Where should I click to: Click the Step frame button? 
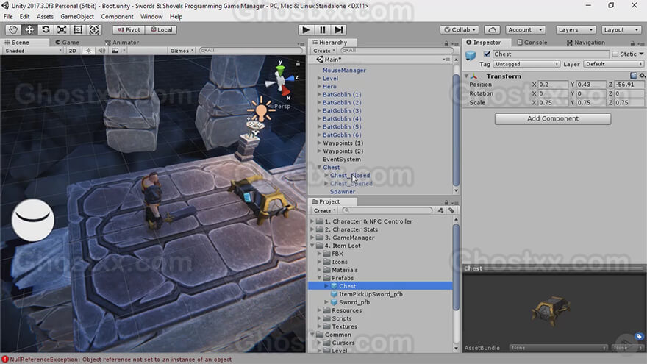point(338,29)
